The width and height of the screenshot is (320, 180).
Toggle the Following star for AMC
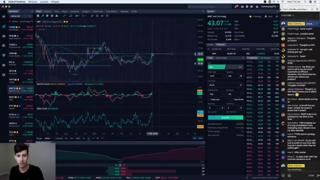[250, 16]
